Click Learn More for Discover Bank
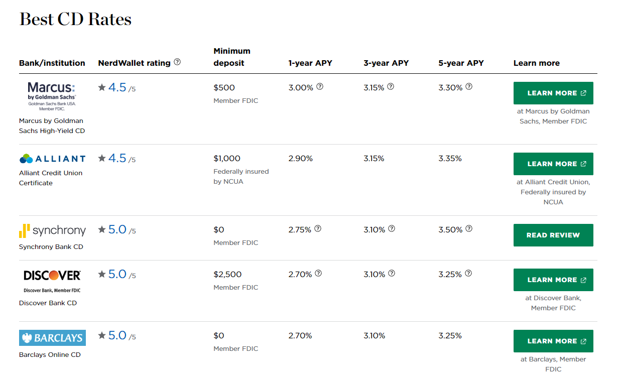620x379 pixels. 553,280
